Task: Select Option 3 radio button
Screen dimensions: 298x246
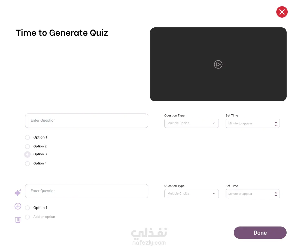Action: coord(27,154)
